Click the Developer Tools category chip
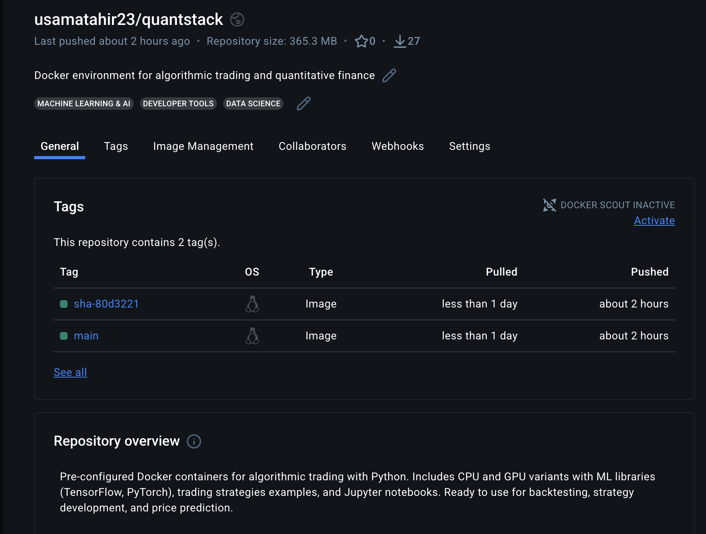 [178, 104]
